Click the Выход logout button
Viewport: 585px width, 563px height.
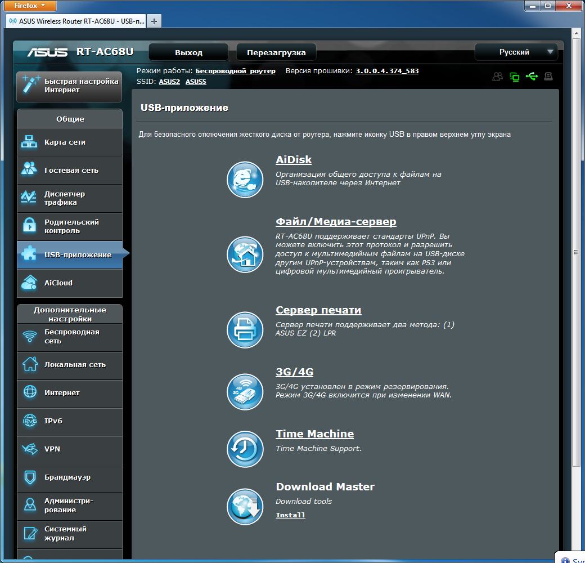(189, 52)
